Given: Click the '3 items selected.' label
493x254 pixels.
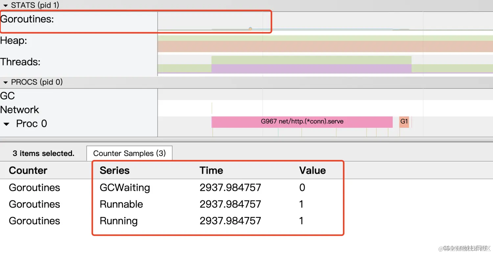Looking at the screenshot, I should [43, 153].
